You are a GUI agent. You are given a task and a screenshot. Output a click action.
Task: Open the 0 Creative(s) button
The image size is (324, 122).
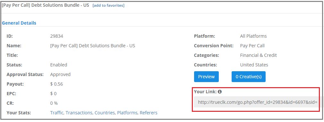(x=248, y=77)
